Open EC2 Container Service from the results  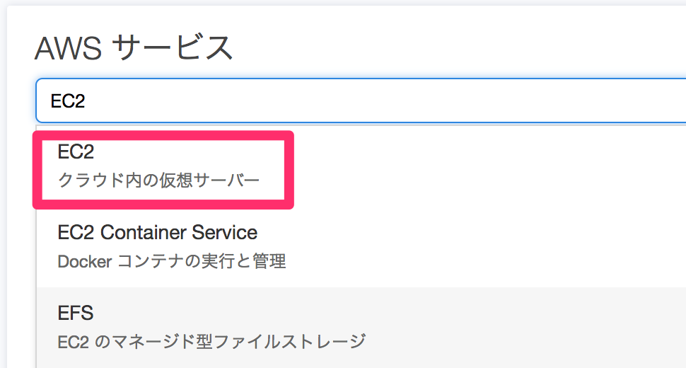[x=361, y=247]
